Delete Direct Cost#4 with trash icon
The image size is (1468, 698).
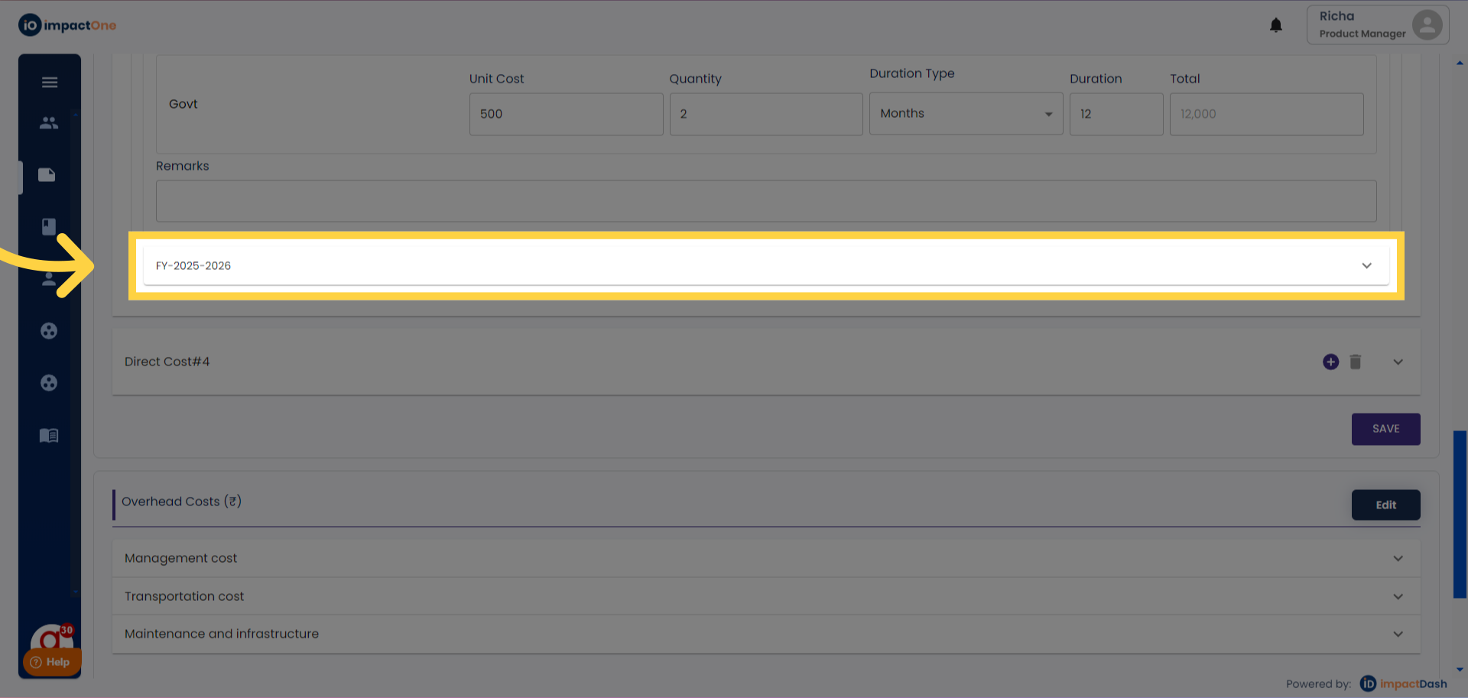[x=1355, y=362]
